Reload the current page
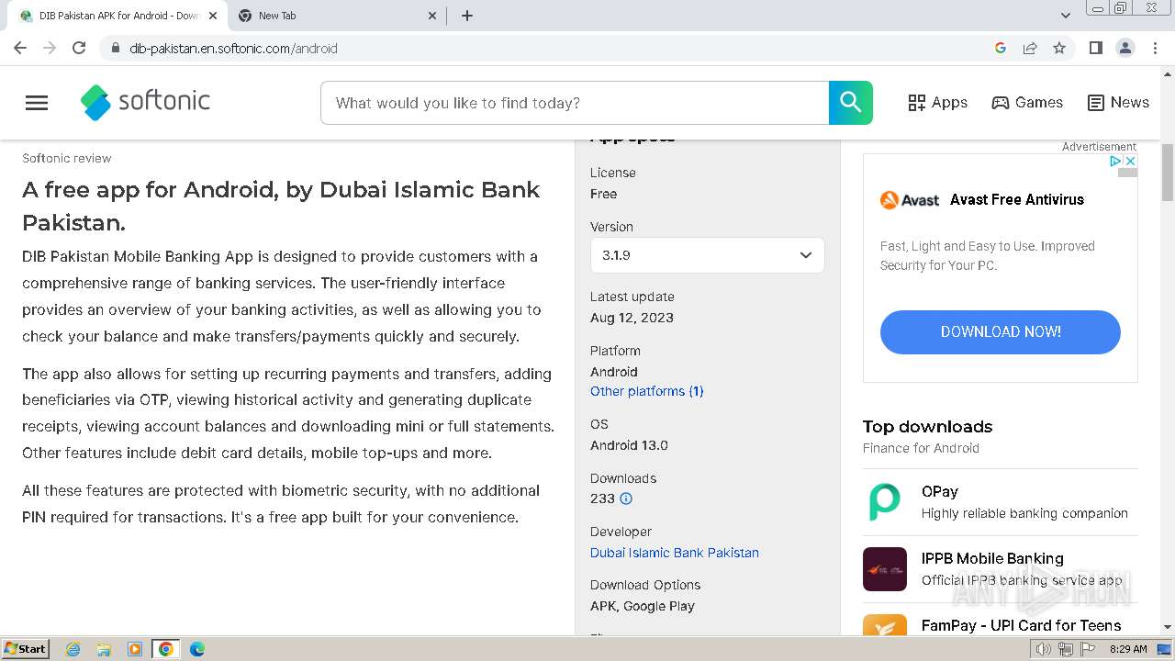The height and width of the screenshot is (661, 1175). [x=79, y=48]
